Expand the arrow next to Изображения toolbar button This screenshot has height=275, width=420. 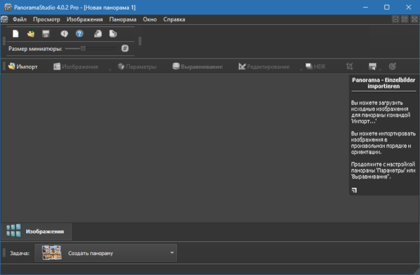pos(109,69)
